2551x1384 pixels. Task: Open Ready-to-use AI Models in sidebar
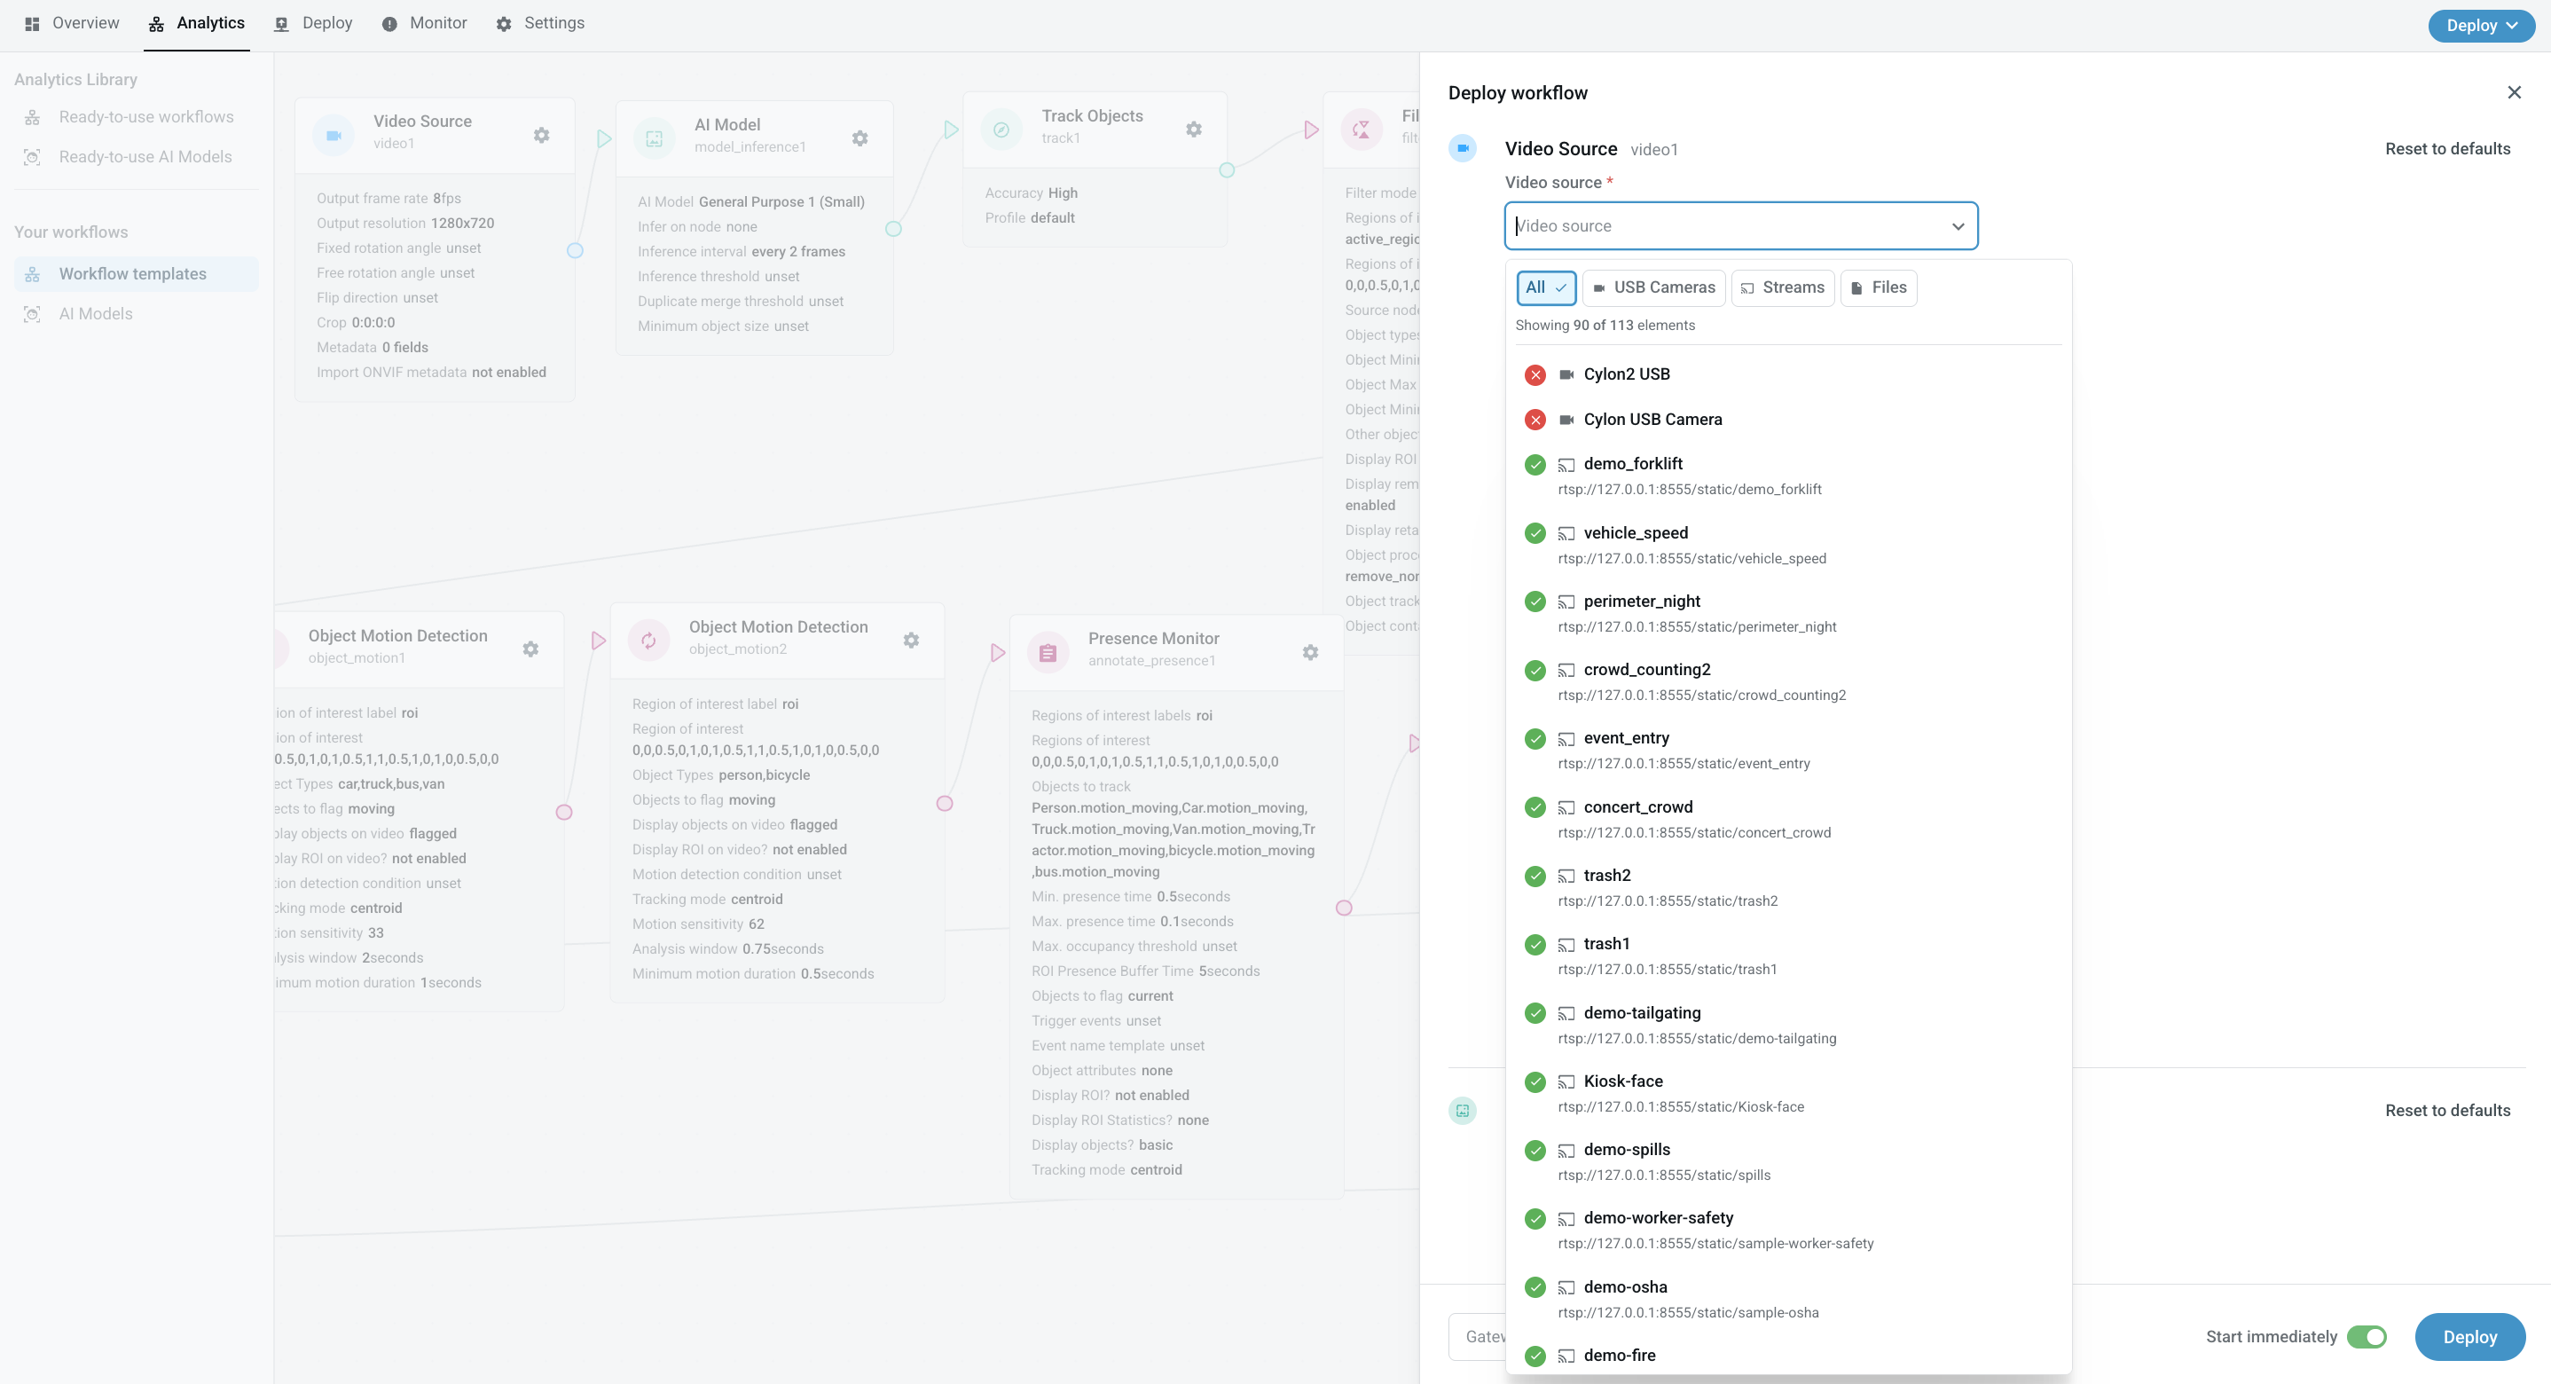point(145,156)
